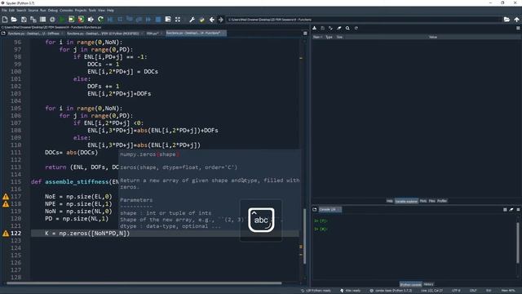The width and height of the screenshot is (522, 294).
Task: Sort variables by Name column header
Action: tap(317, 37)
